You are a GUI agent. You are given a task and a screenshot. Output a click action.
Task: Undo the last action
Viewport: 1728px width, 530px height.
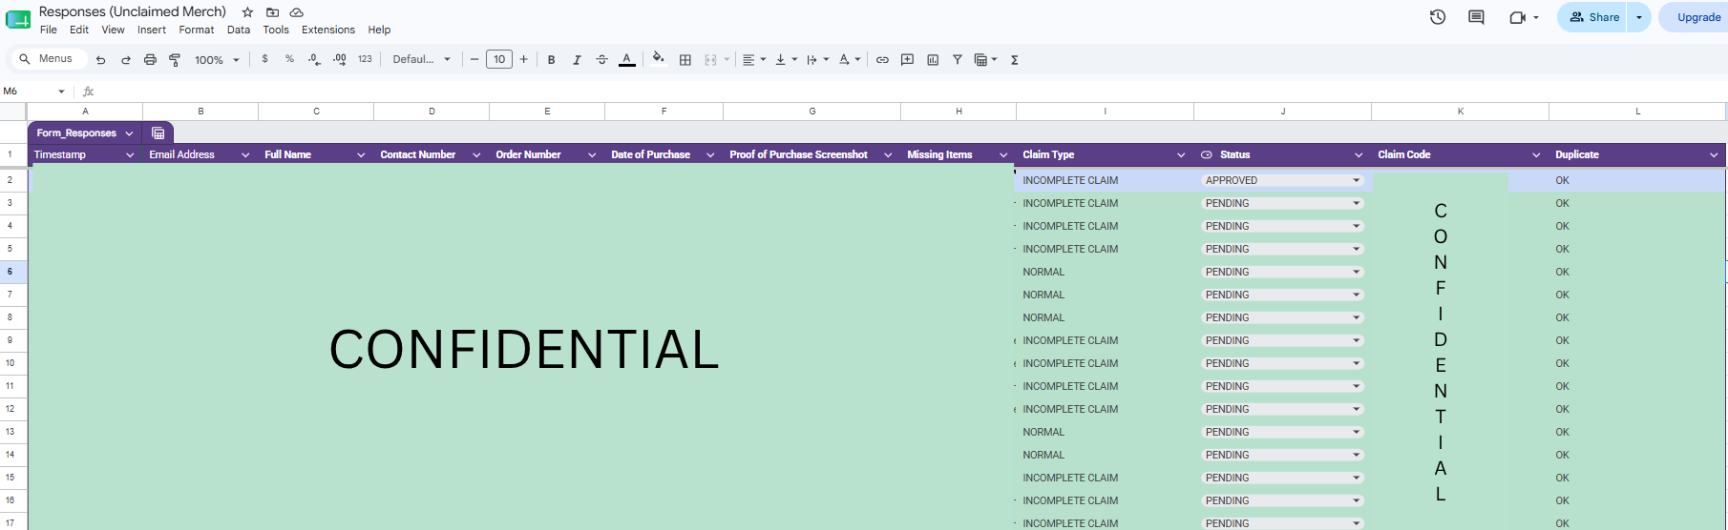(x=100, y=59)
